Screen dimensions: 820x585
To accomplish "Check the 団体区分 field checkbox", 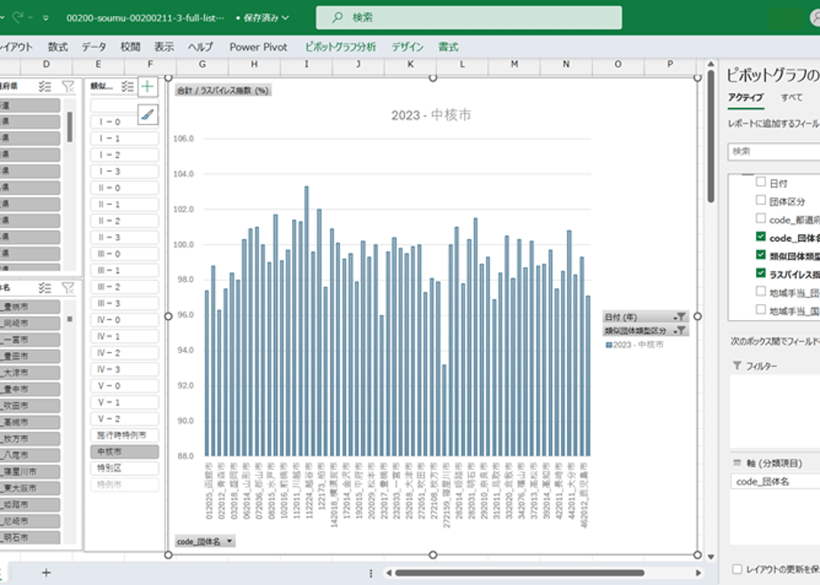I will 761,200.
